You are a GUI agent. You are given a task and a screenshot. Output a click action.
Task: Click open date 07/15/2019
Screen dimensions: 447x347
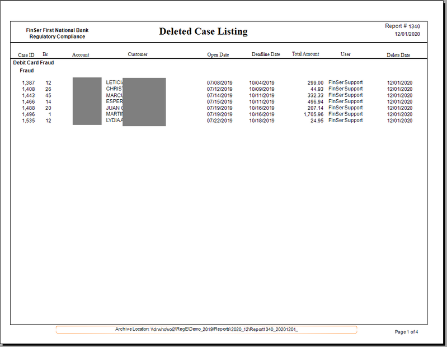219,101
